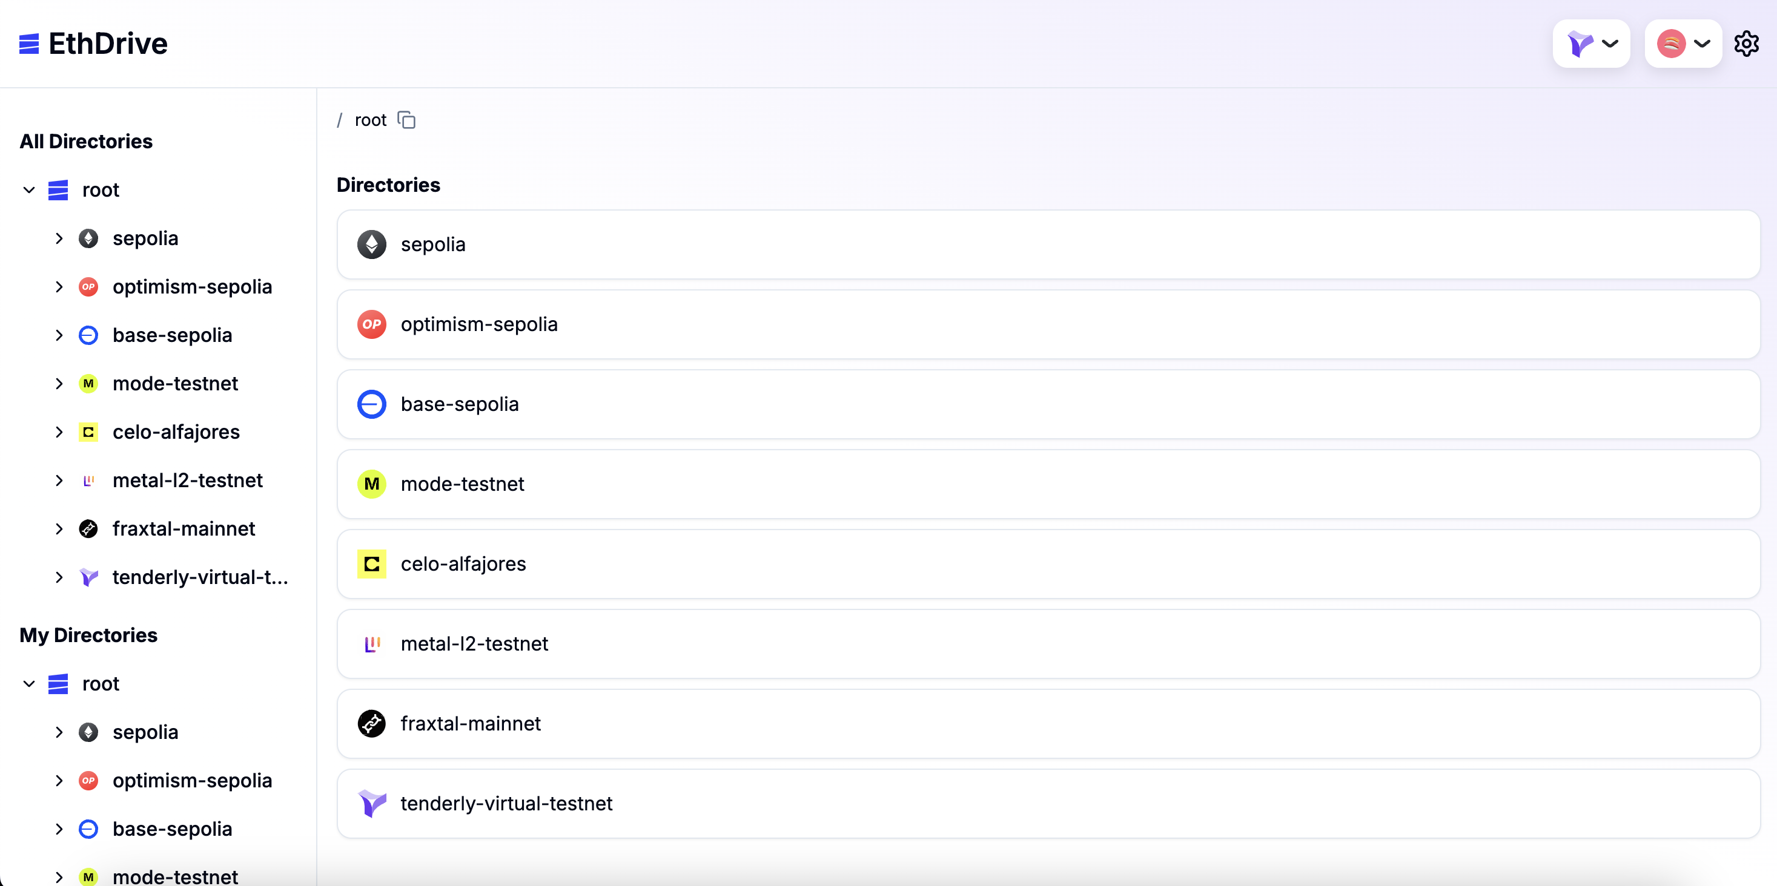This screenshot has height=886, width=1777.
Task: Click the Optimism icon in optimism-sepolia card
Action: (371, 324)
